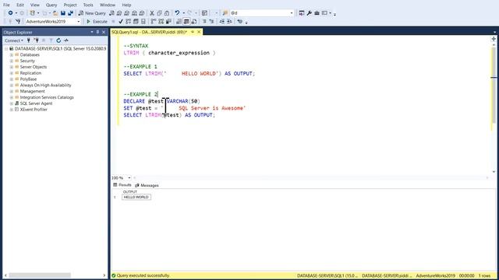Expand the Databases tree node

[x=12, y=55]
